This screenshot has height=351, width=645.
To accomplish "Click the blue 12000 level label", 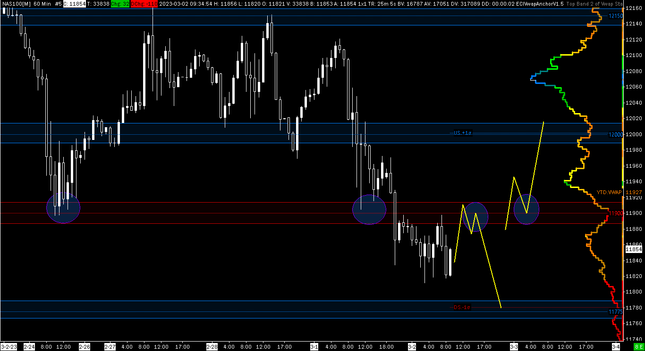I will (616, 135).
